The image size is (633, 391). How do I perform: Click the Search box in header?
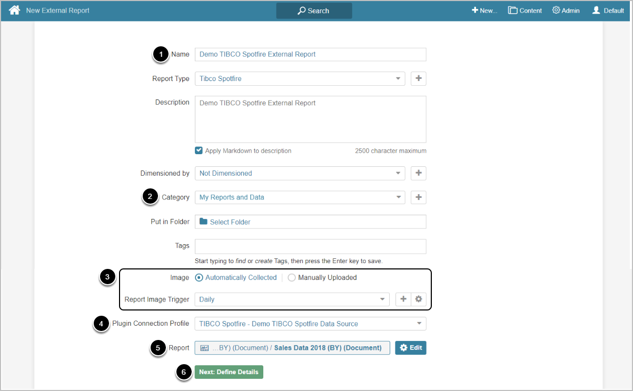pyautogui.click(x=314, y=11)
